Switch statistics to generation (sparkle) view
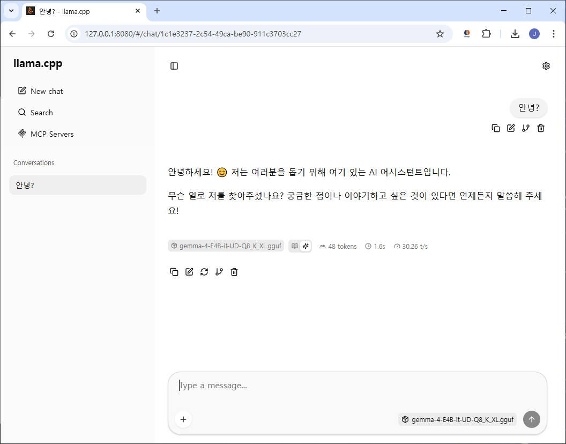The width and height of the screenshot is (566, 444). click(306, 246)
